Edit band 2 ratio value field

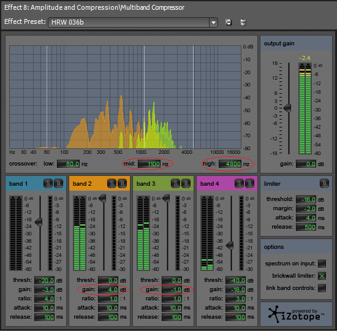pos(108,299)
